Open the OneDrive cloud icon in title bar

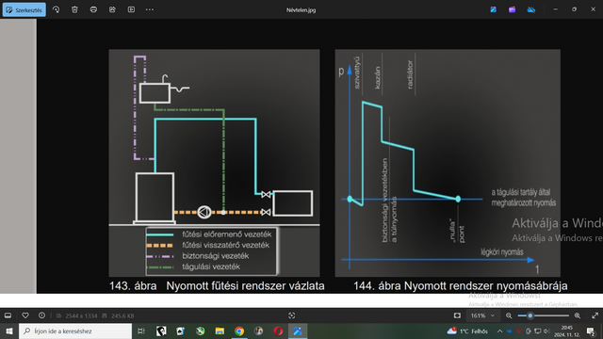(x=531, y=9)
